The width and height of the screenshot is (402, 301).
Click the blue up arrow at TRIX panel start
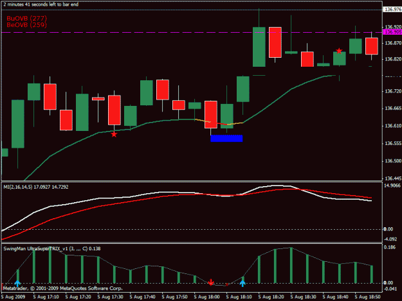(17, 283)
